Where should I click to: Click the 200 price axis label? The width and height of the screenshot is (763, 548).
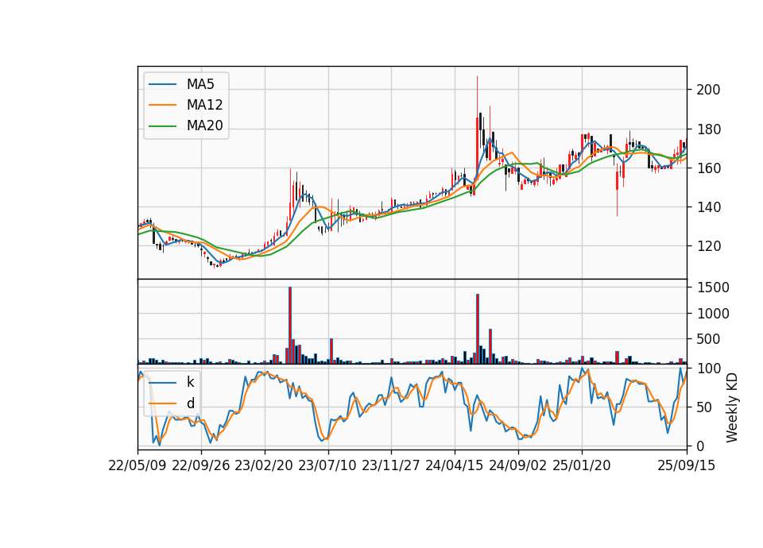click(x=708, y=90)
